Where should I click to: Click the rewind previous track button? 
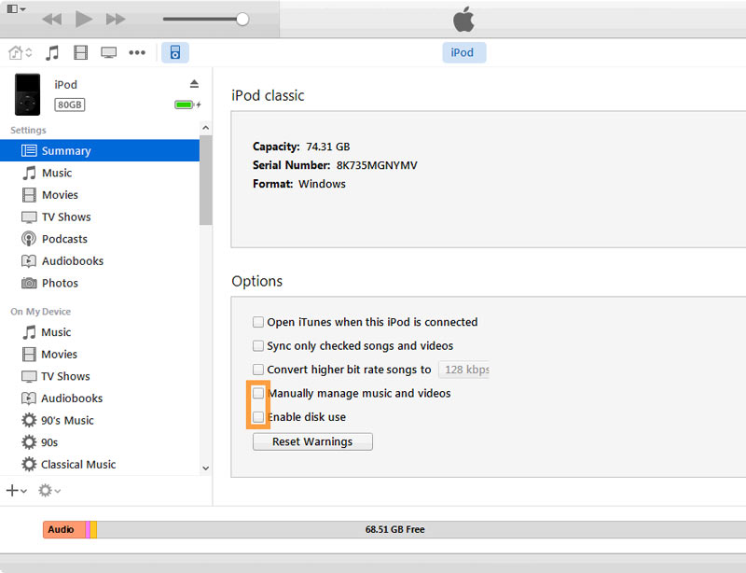tap(52, 19)
